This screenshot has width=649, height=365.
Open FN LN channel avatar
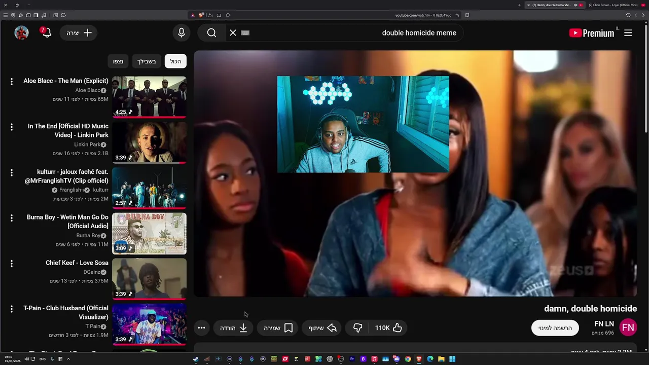628,327
